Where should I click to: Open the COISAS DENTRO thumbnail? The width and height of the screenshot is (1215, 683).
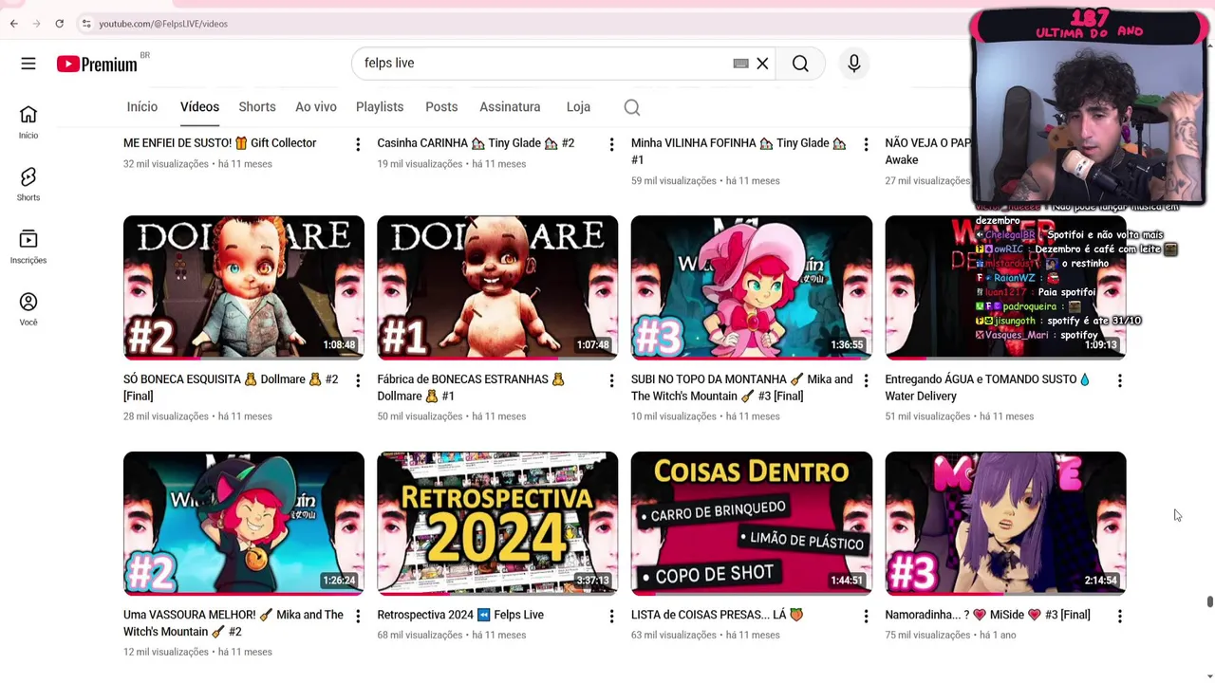click(752, 524)
